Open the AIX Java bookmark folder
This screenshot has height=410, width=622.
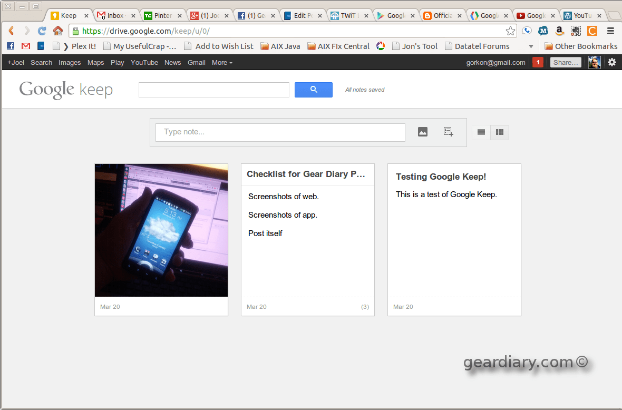(x=280, y=46)
